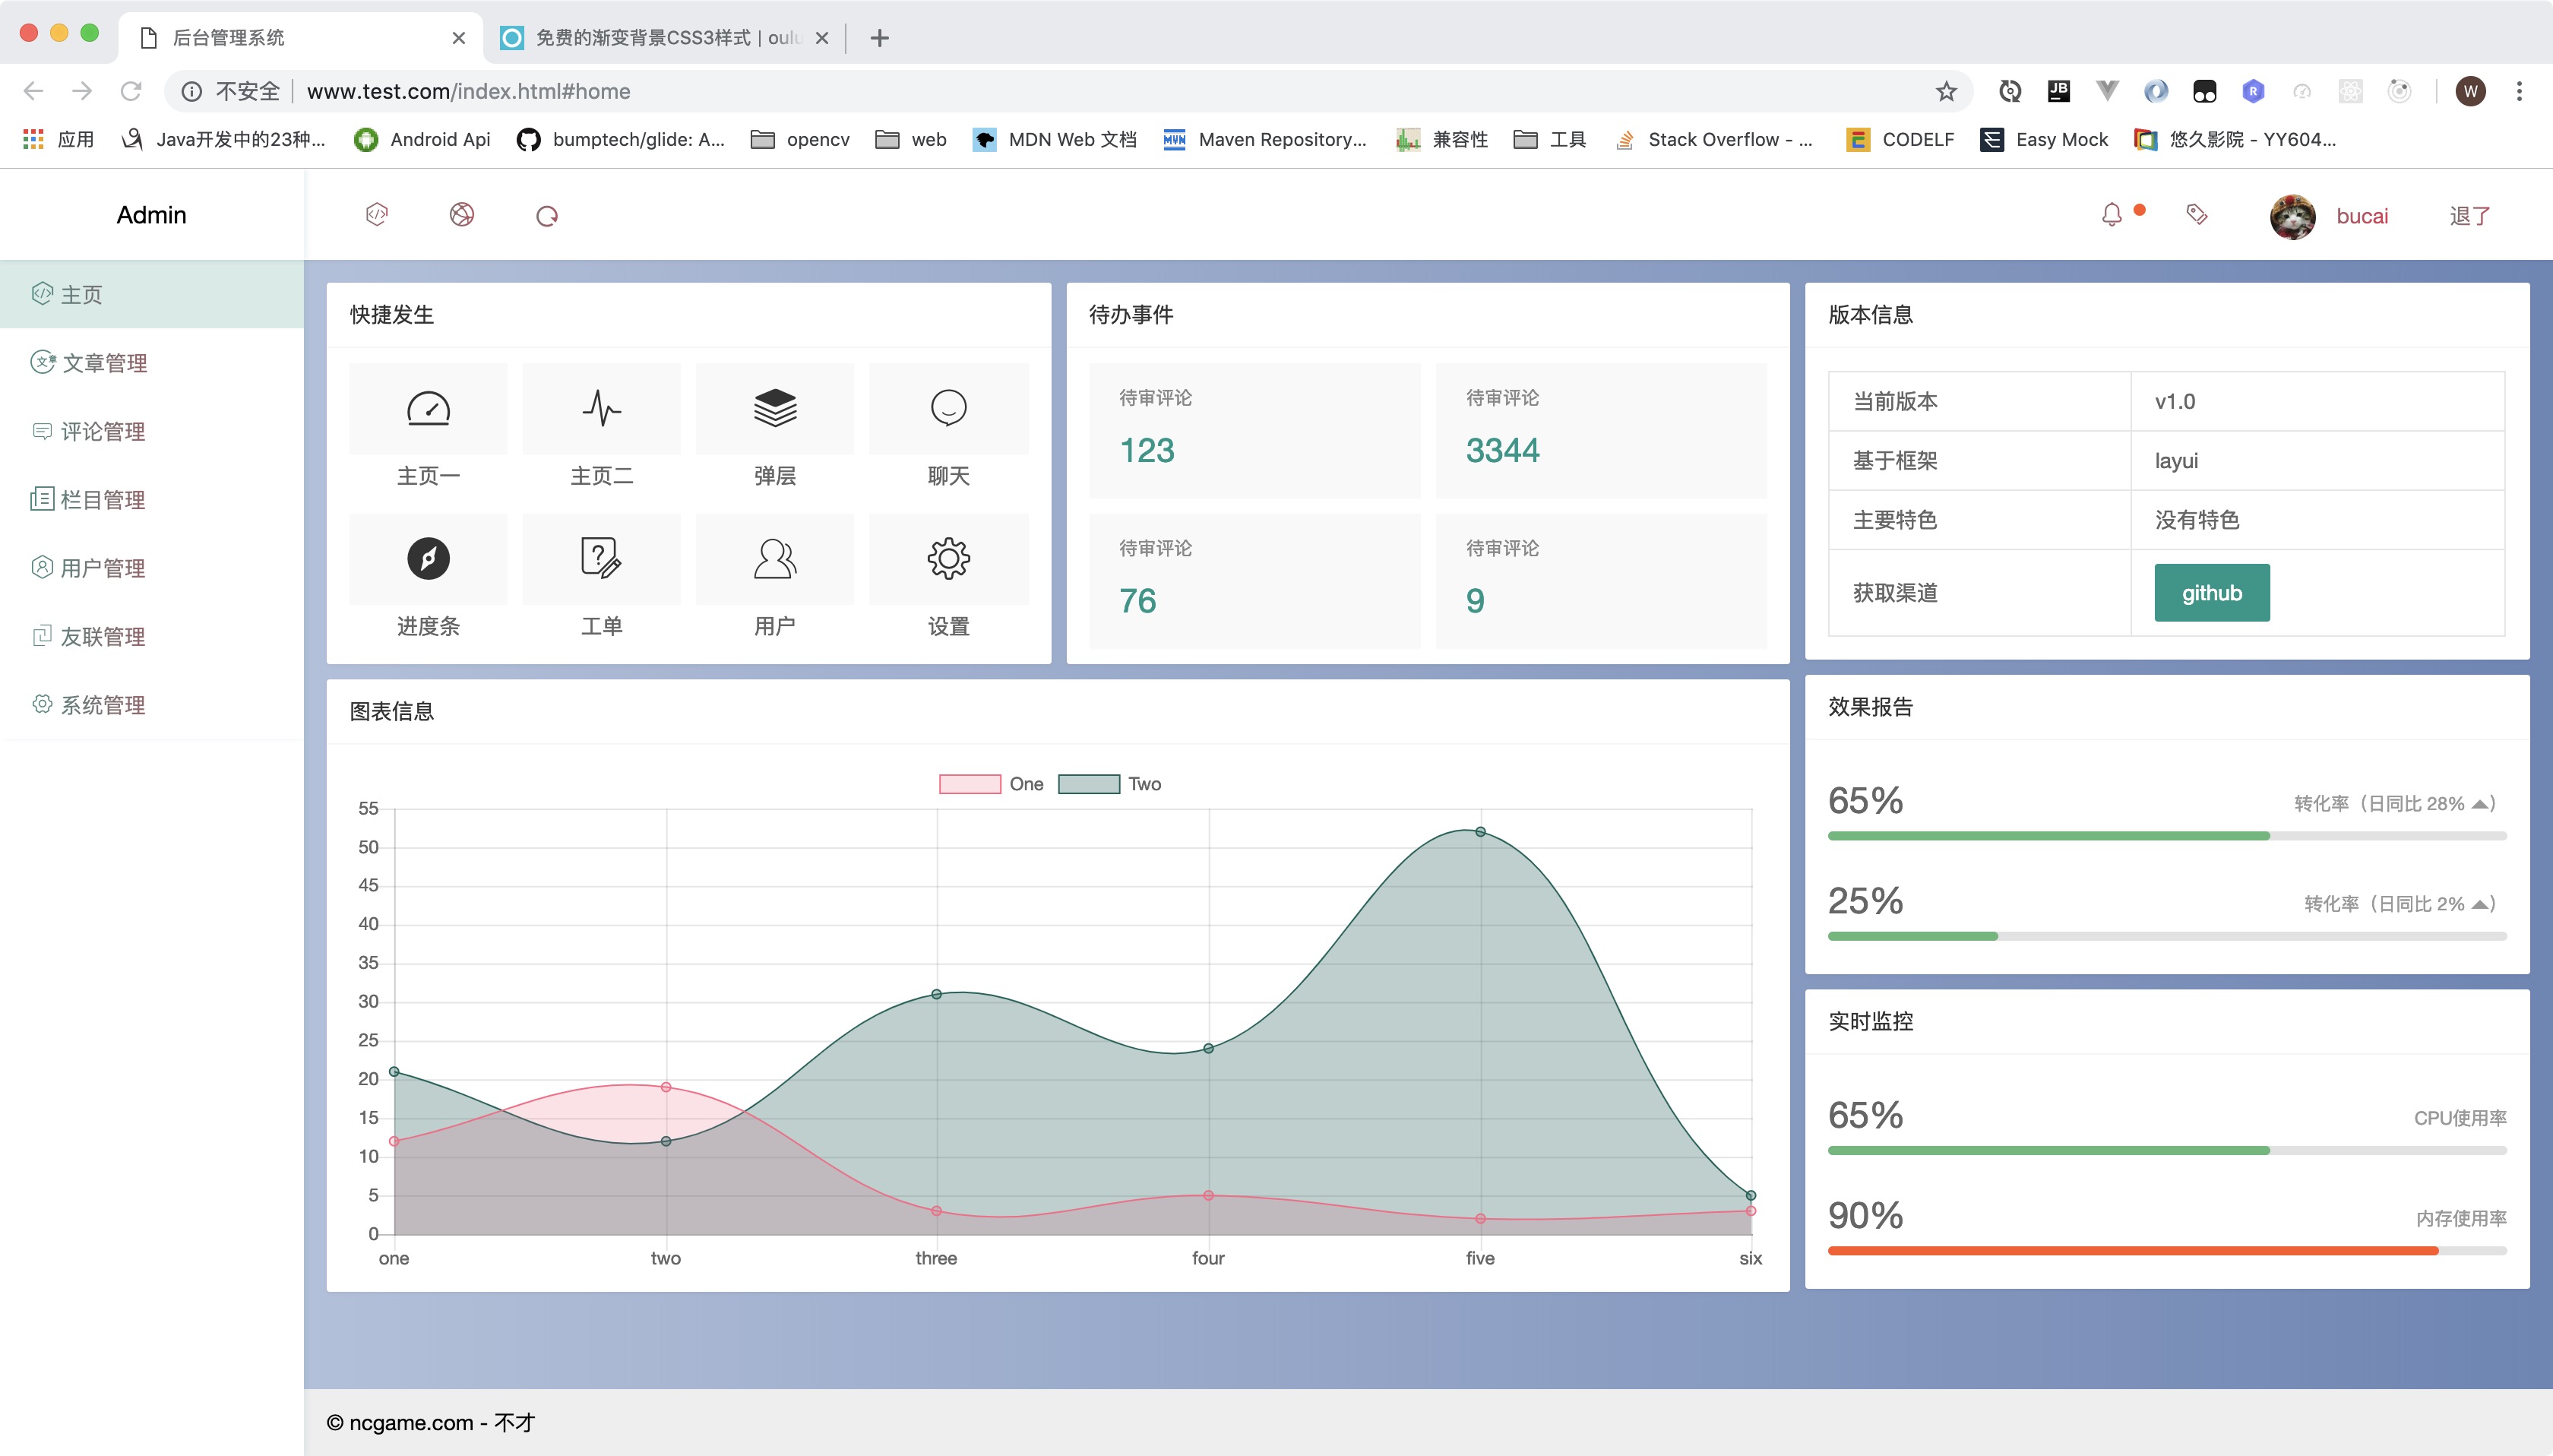Click the 主页一 dashboard gauge icon
The image size is (2553, 1456).
point(428,408)
